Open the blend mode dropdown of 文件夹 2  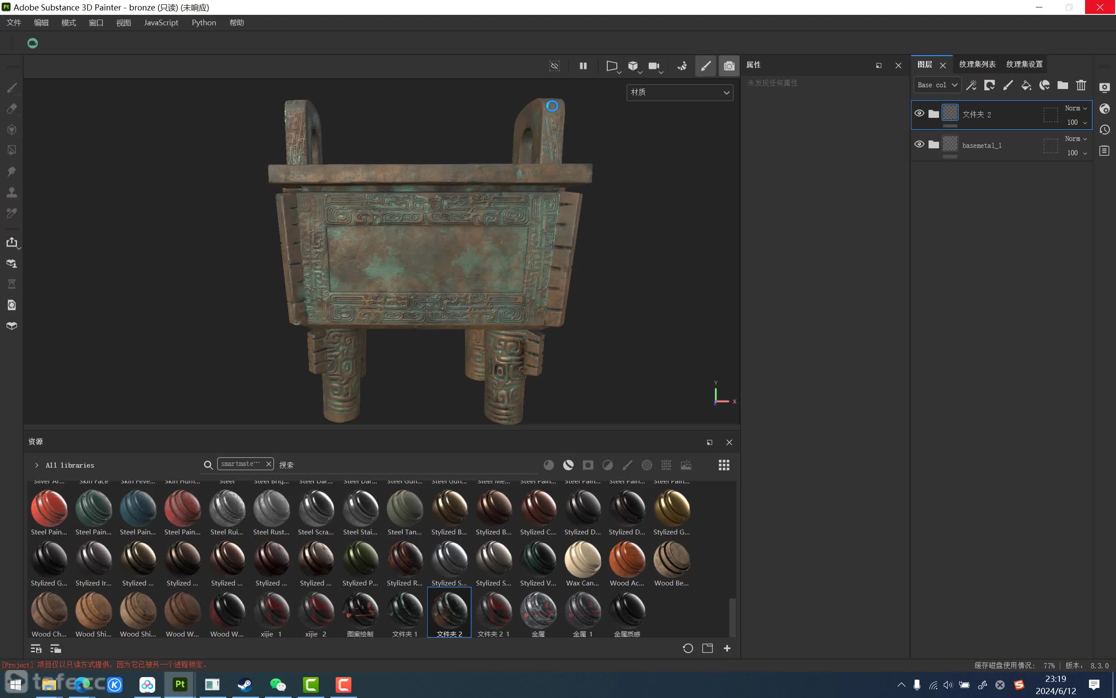[1076, 108]
